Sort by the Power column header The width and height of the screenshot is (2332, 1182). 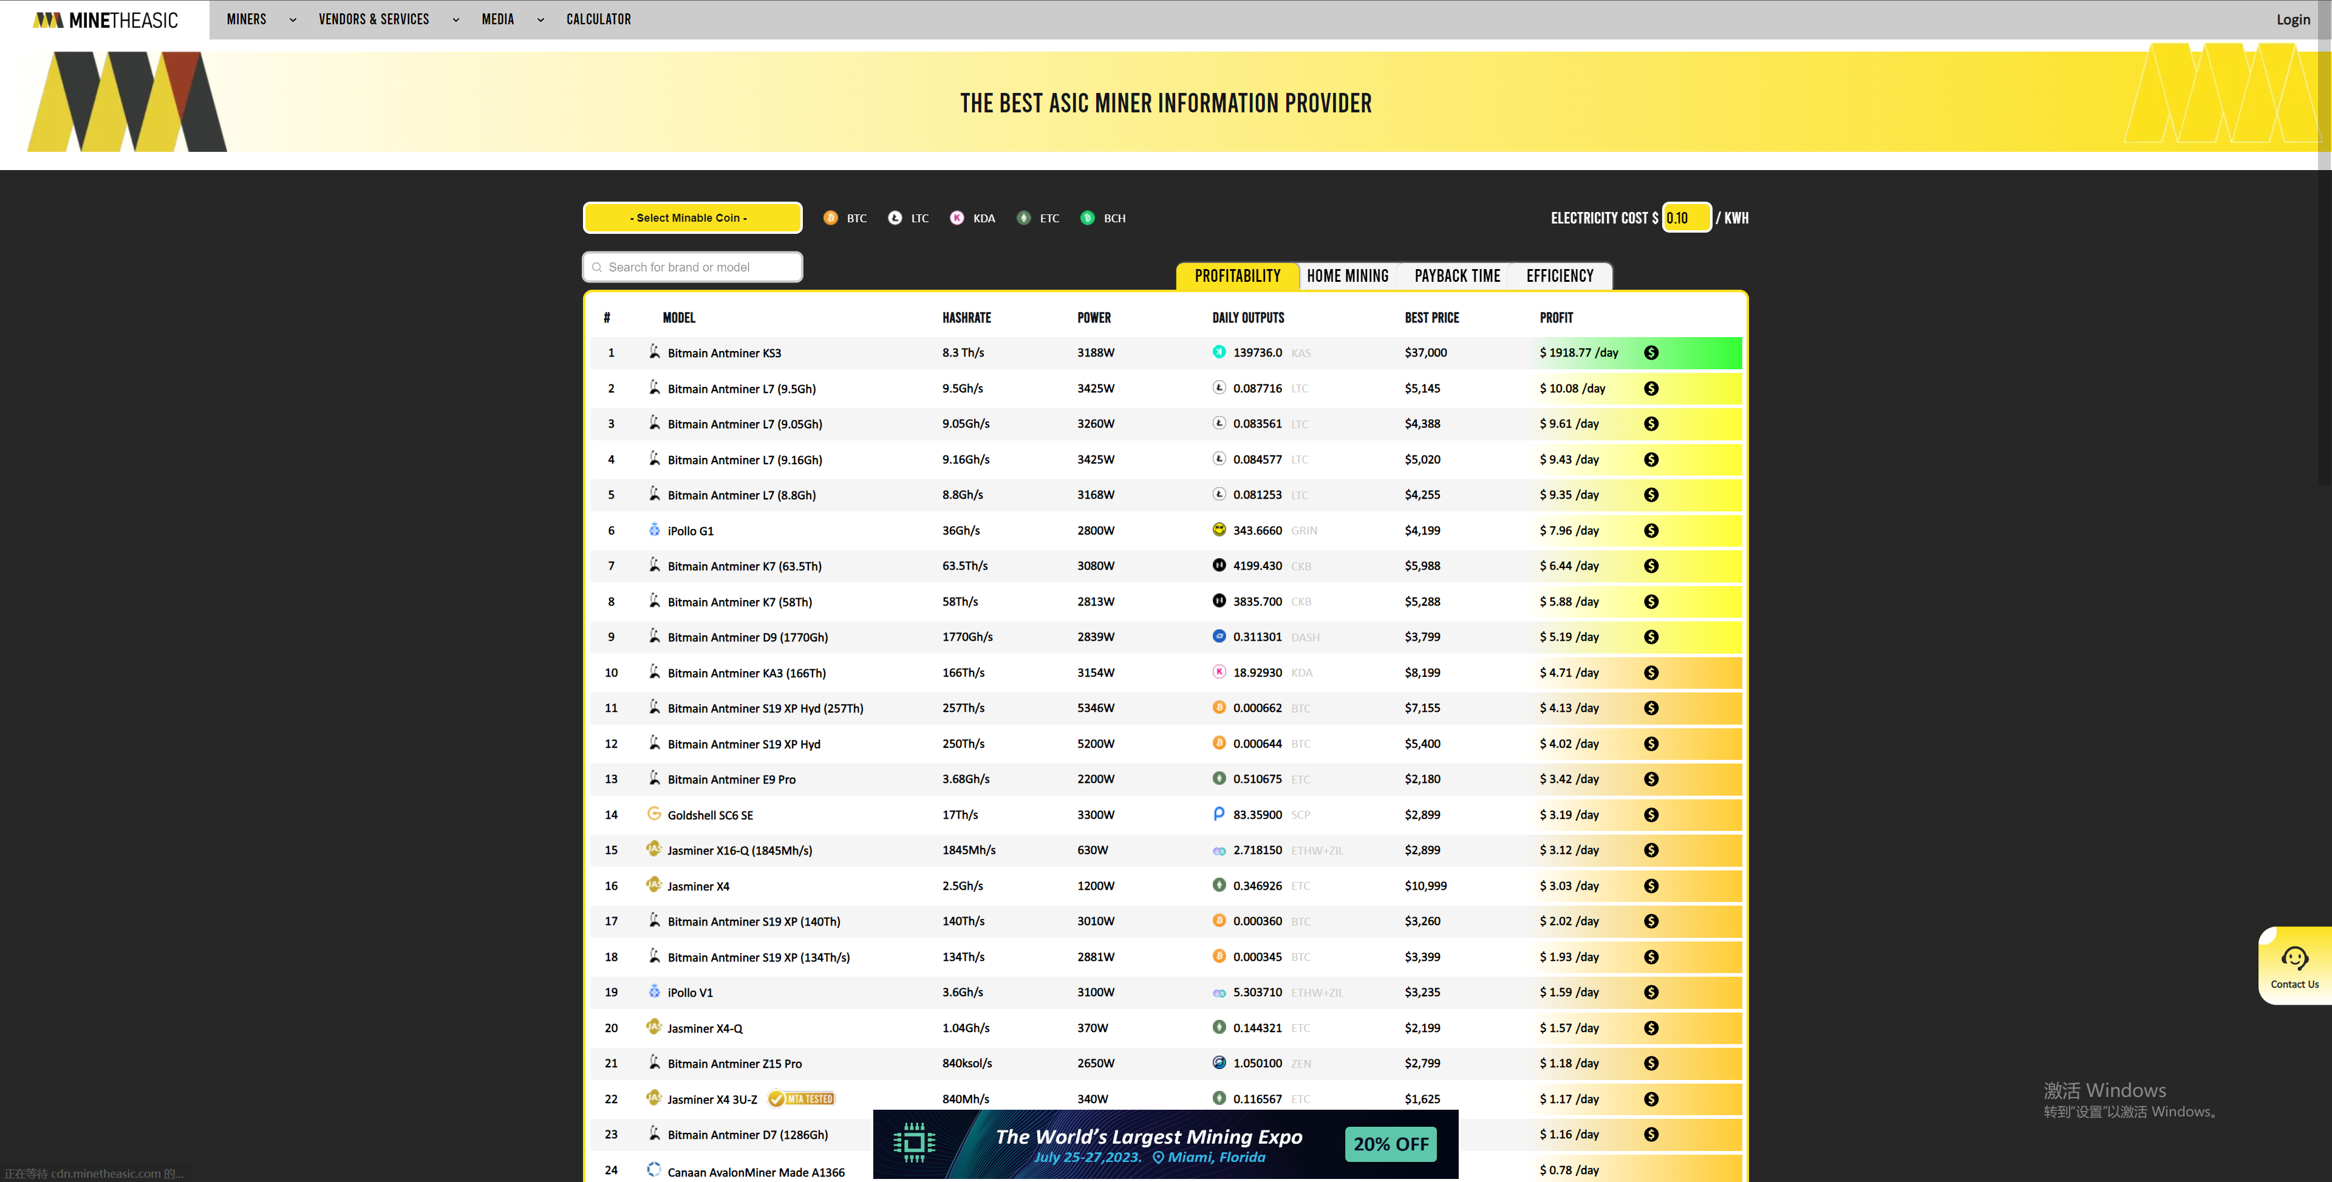pyautogui.click(x=1094, y=318)
